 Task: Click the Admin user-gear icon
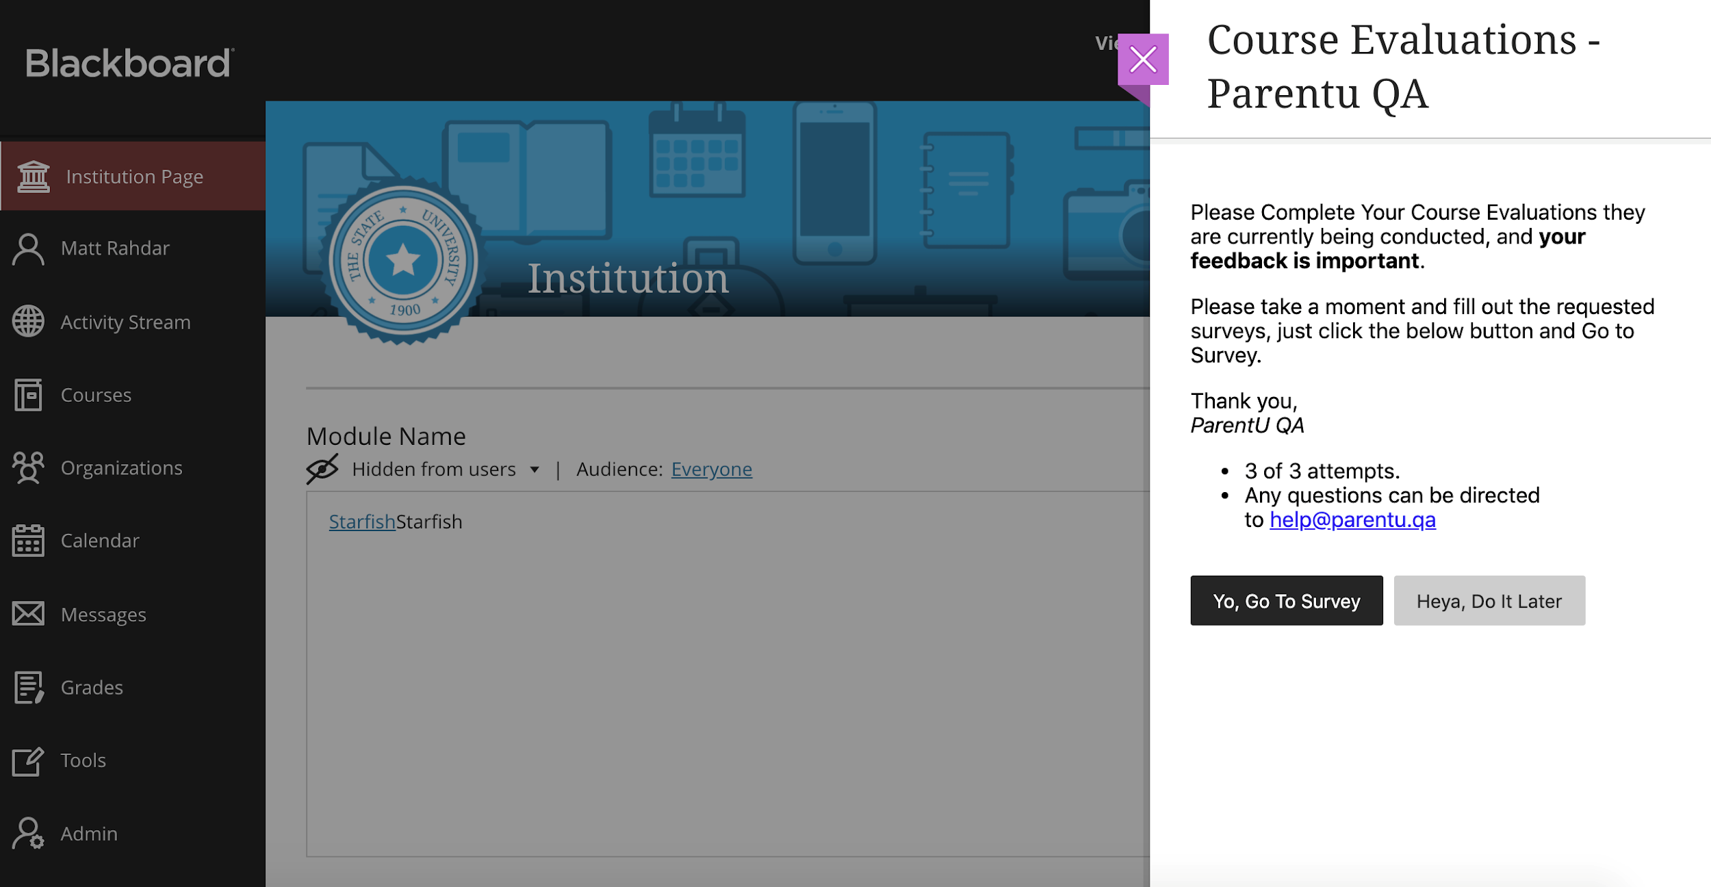pos(28,834)
